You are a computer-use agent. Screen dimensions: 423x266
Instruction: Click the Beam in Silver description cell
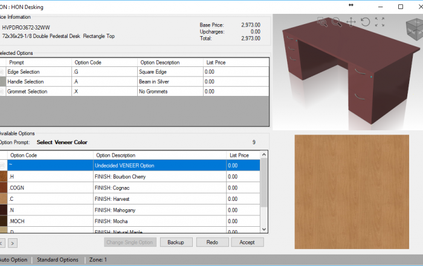tap(170, 81)
